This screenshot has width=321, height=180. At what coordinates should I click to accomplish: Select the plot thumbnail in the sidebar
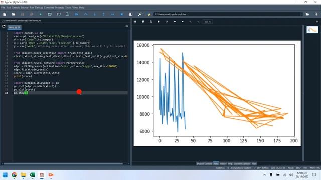click(x=312, y=30)
